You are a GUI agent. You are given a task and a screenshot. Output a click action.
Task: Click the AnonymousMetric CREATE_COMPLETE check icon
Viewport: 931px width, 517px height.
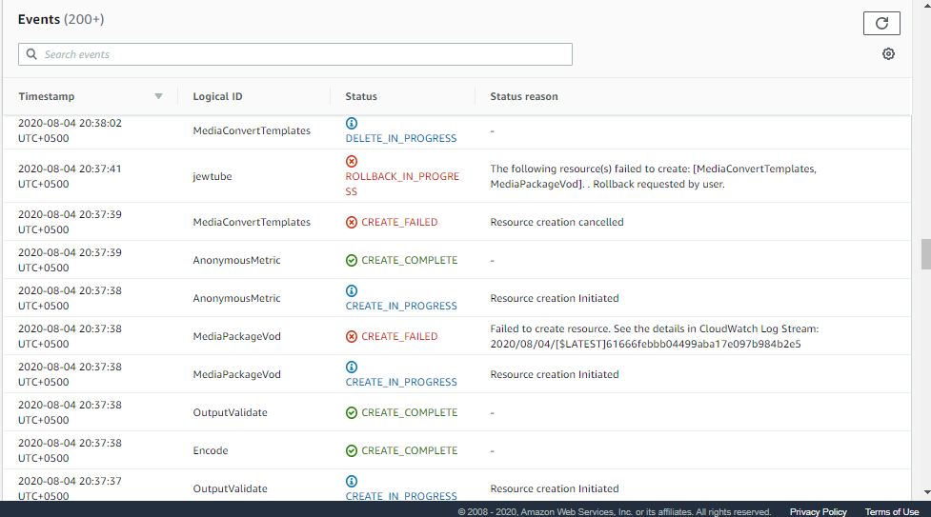point(352,260)
